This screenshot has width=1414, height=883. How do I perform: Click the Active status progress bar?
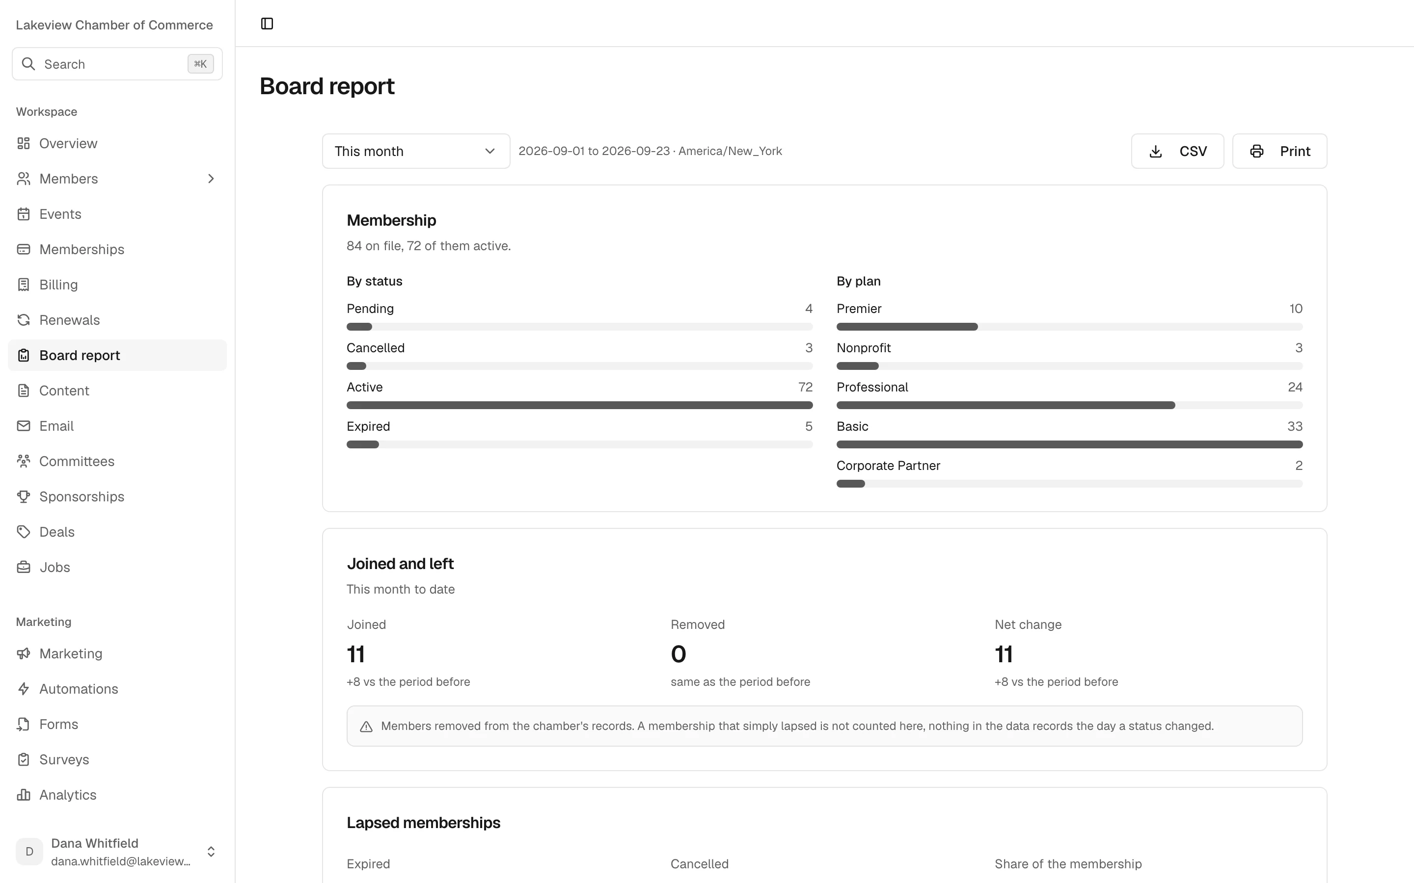click(x=580, y=405)
